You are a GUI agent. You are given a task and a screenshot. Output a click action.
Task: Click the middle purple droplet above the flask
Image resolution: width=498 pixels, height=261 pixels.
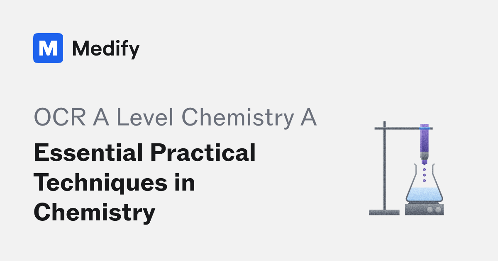point(424,176)
